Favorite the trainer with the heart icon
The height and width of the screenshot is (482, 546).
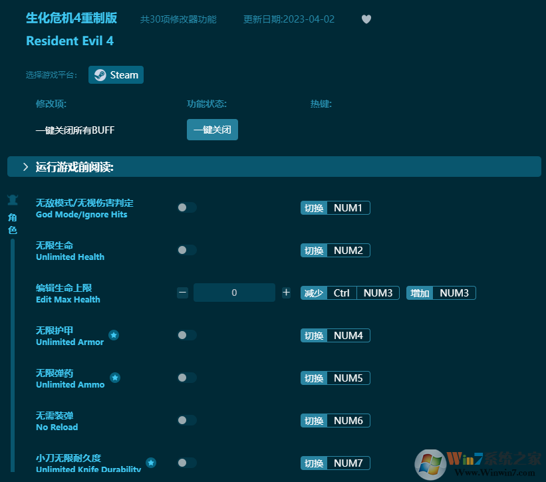coord(366,19)
